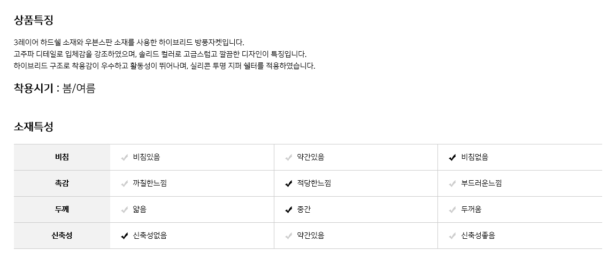This screenshot has height=258, width=615.
Task: Click the 착용시기 봄/여름 text
Action: [x=55, y=88]
